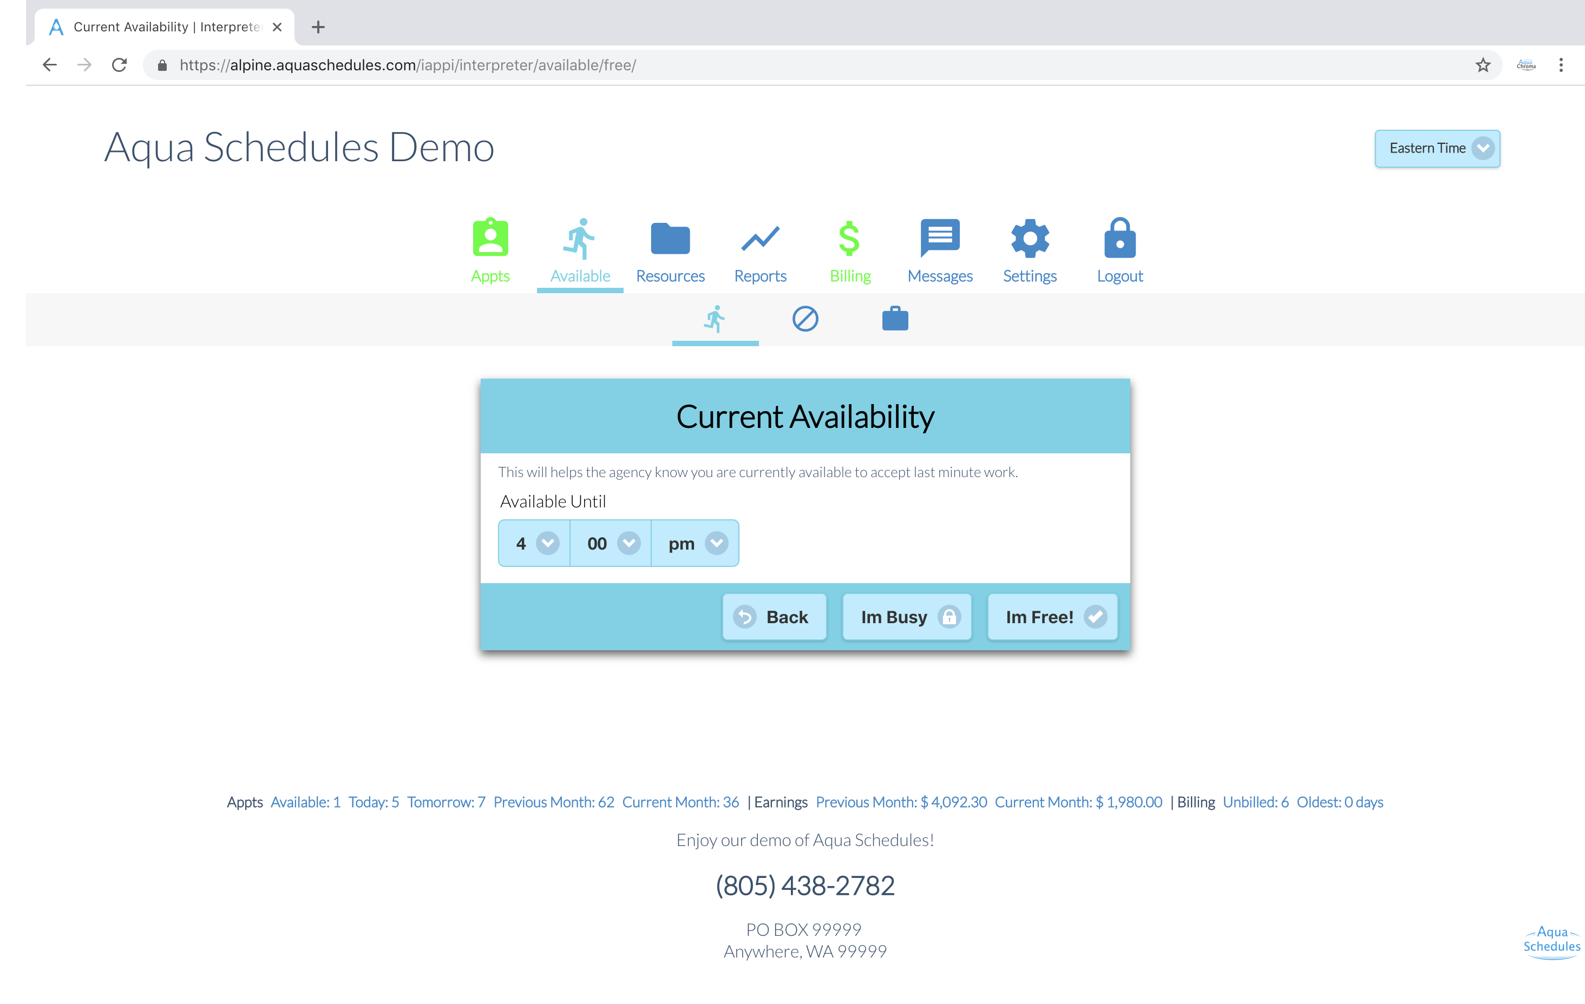Click the Back button
Screen dimensions: 1585x1004
click(x=774, y=617)
